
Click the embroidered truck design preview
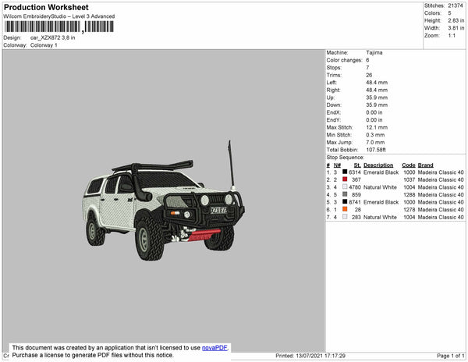click(x=163, y=201)
